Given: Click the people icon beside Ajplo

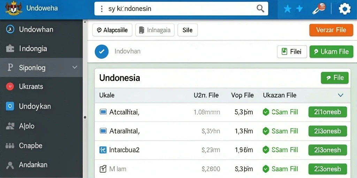Looking at the screenshot, I should 10,126.
